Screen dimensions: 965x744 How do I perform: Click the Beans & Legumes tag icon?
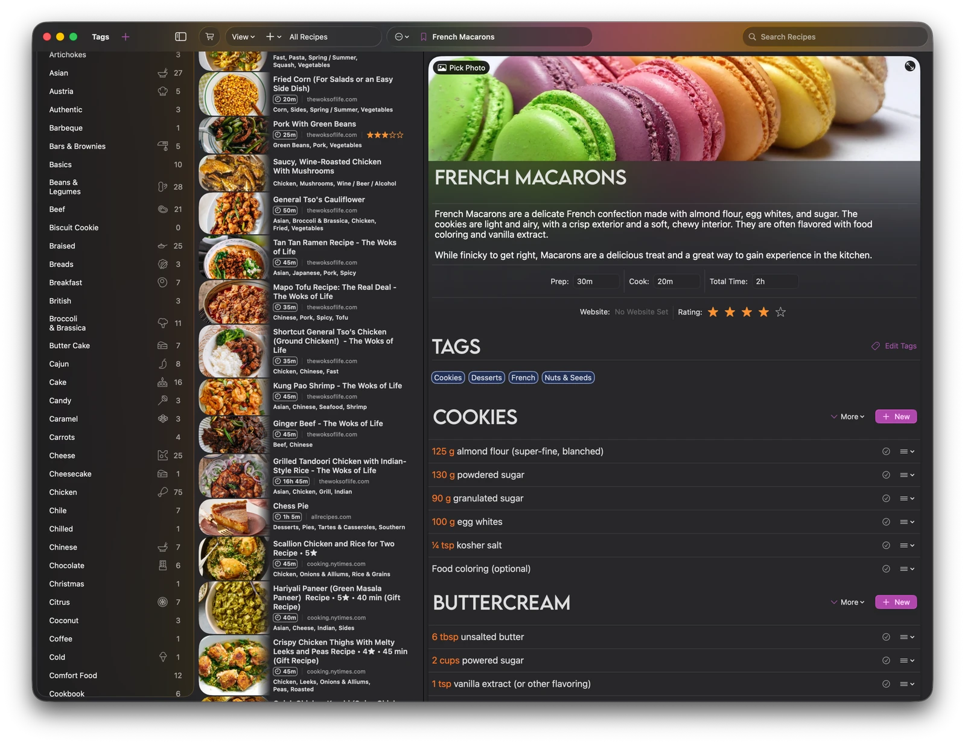(x=162, y=187)
